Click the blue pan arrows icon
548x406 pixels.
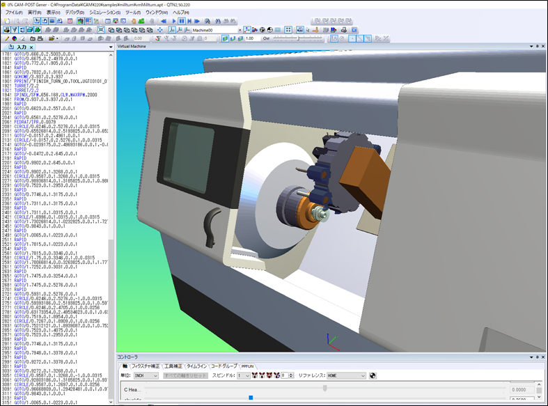pyautogui.click(x=159, y=30)
